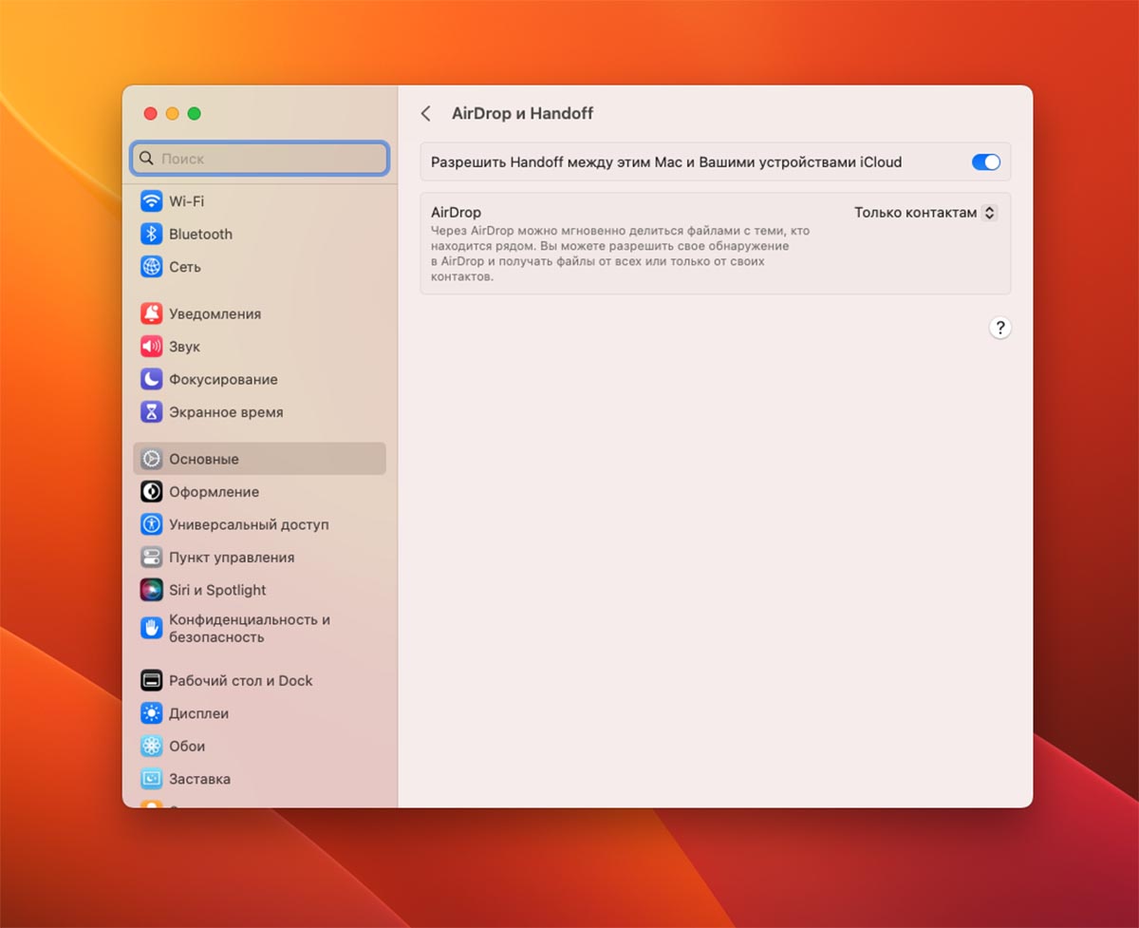Go to Универсальный доступ section
1139x928 pixels.
coord(249,524)
